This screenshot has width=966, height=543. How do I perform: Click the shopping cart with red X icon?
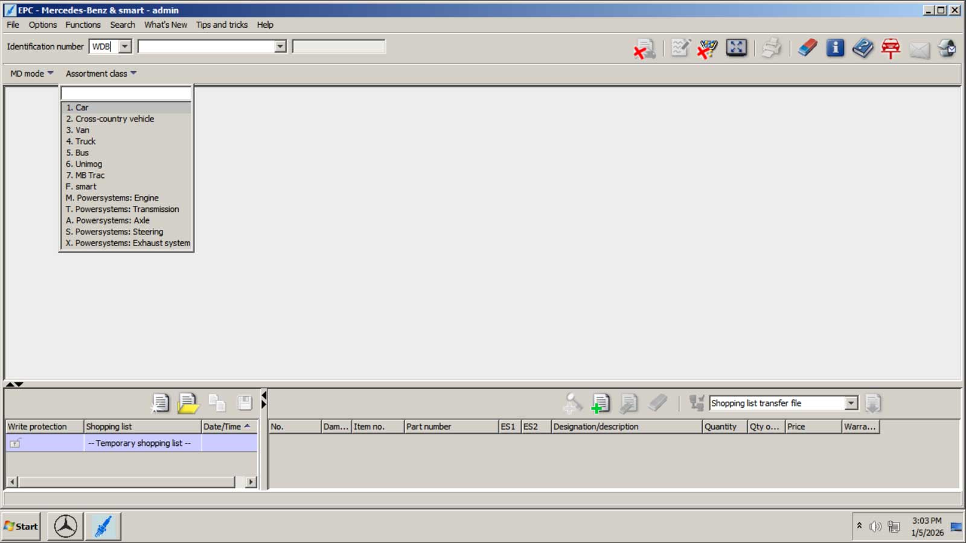pos(708,48)
